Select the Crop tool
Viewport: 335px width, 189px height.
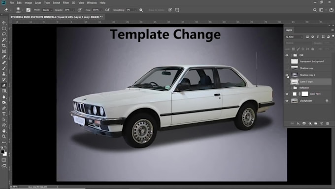pyautogui.click(x=4, y=45)
